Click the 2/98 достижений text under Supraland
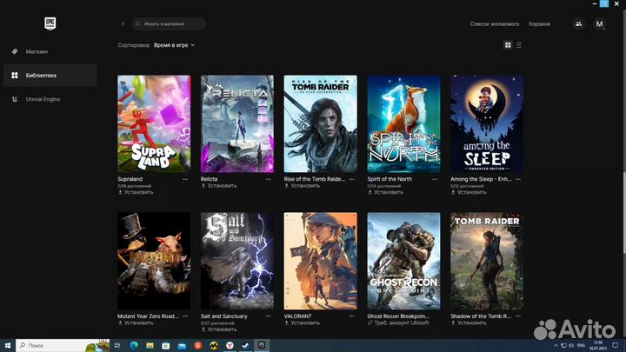This screenshot has width=626, height=352. [134, 186]
